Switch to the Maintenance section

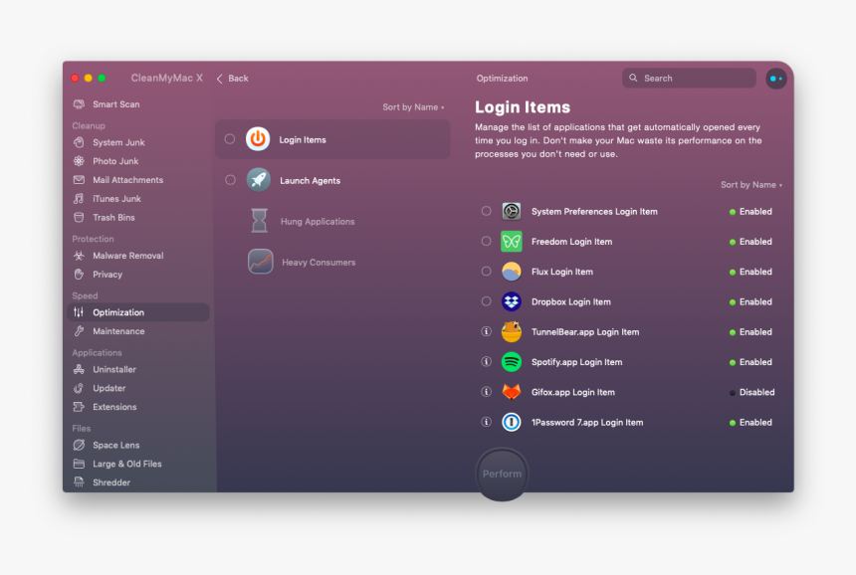tap(117, 331)
